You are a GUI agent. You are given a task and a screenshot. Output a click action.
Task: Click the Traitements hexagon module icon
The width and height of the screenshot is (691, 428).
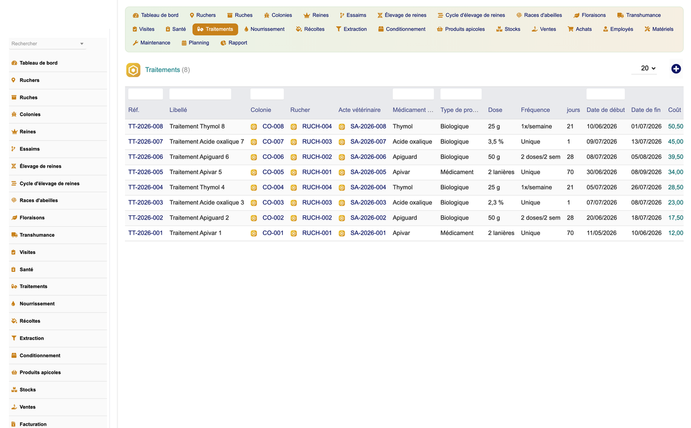click(x=134, y=70)
